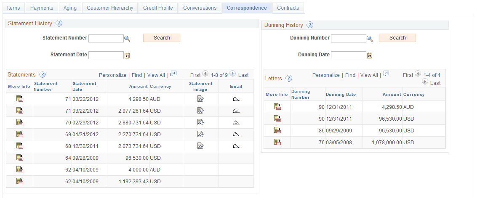480x198 pixels.
Task: Open Dunning History help icon
Action: [310, 25]
